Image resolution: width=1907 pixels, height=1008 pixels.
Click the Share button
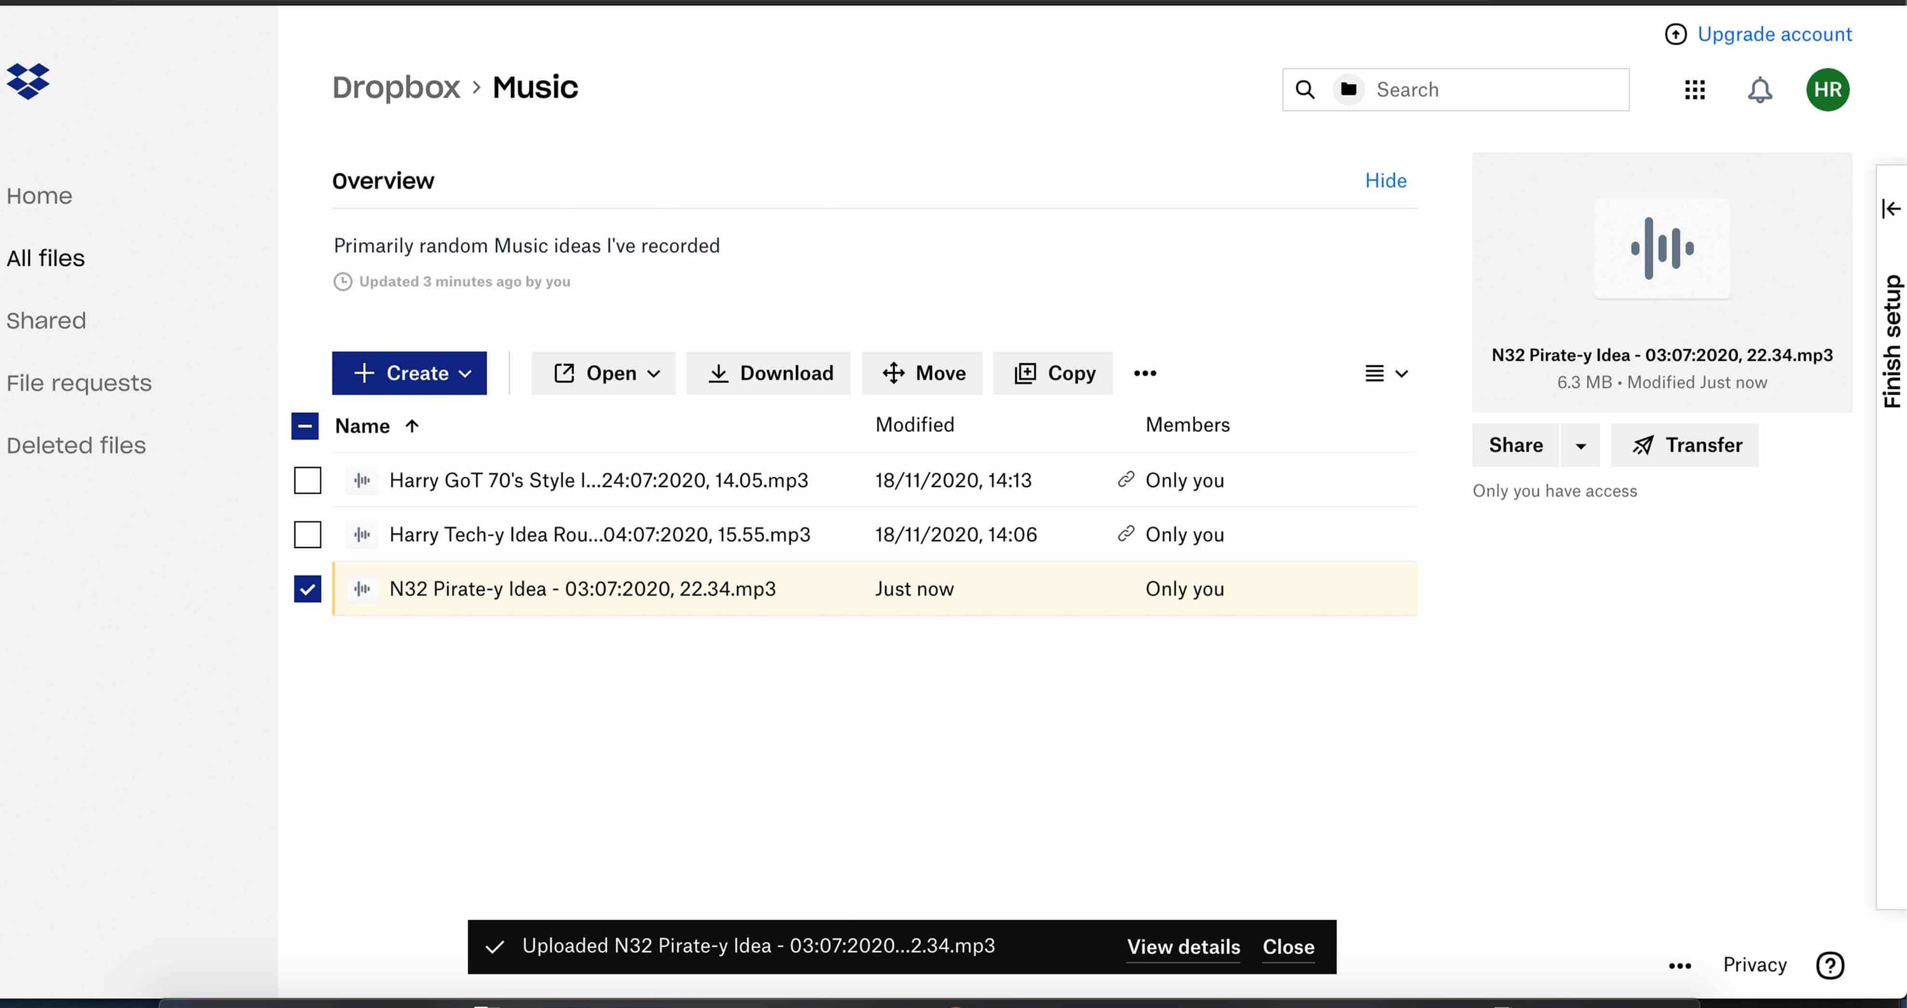(x=1515, y=445)
